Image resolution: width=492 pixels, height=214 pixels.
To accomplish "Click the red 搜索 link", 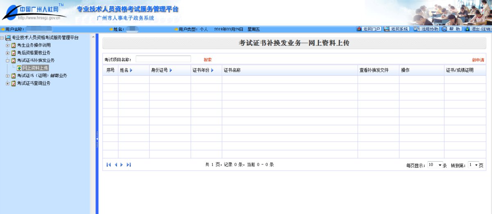I will [207, 60].
